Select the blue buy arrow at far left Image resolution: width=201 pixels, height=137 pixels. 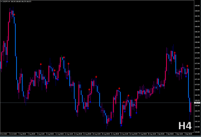[x=7, y=62]
